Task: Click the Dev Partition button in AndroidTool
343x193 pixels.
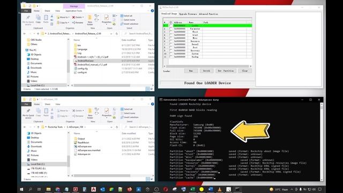Action: point(226,71)
